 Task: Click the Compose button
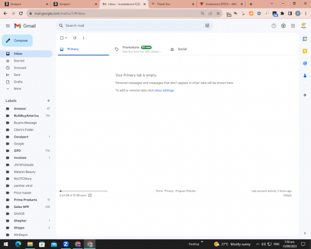tap(17, 40)
